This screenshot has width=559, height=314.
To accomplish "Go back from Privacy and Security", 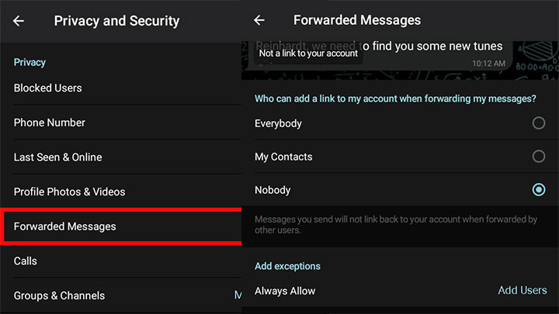I will click(x=19, y=21).
